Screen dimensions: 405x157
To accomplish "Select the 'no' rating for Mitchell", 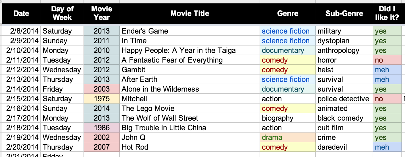I will 387,99.
